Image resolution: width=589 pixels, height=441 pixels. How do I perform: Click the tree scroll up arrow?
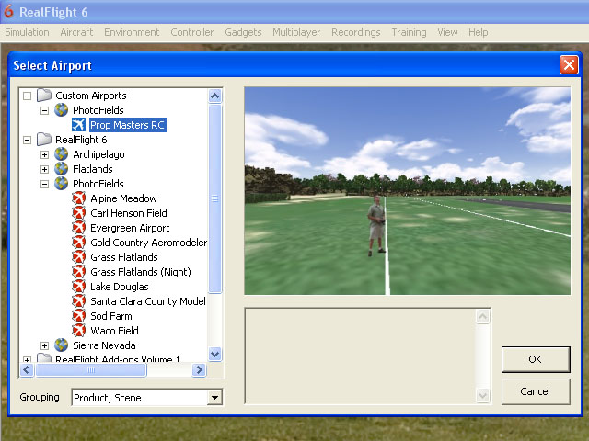click(x=214, y=96)
